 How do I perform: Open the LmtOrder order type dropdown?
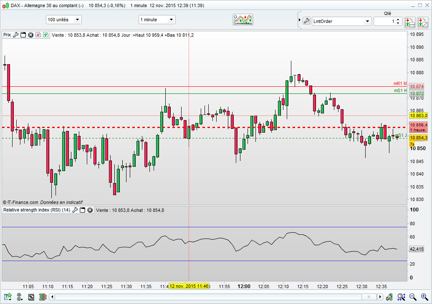[341, 21]
